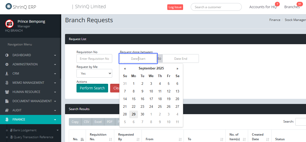Click the Administration gear icon
The image size is (306, 142).
[7, 64]
